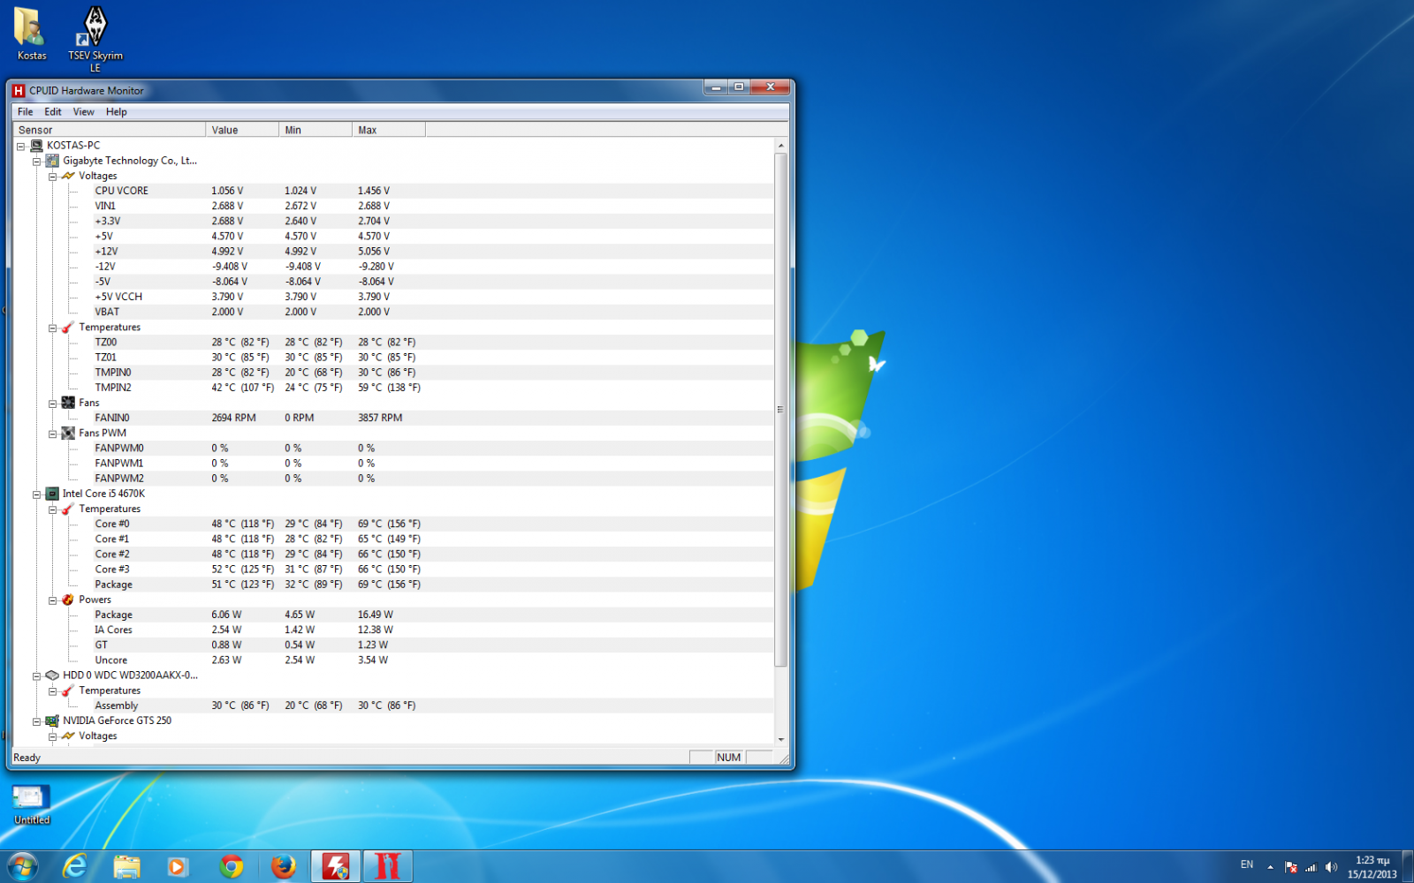Open the Help menu

pos(117,112)
